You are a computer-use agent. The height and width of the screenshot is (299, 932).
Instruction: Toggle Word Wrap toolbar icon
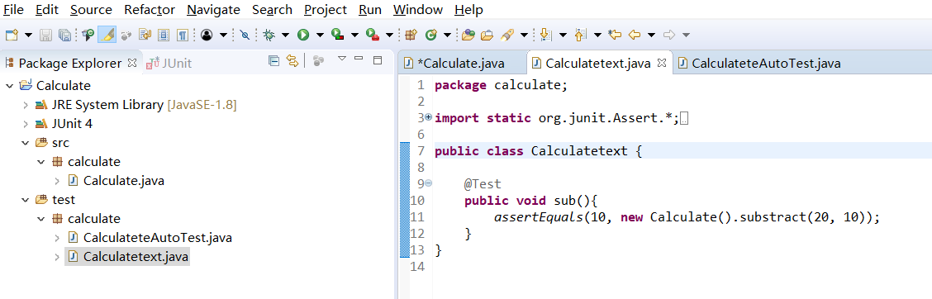tap(145, 35)
